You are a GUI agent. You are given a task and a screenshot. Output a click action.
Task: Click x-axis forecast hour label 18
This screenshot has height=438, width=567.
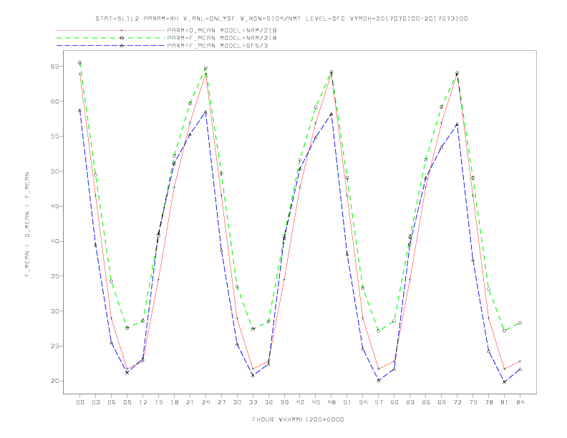(x=174, y=402)
